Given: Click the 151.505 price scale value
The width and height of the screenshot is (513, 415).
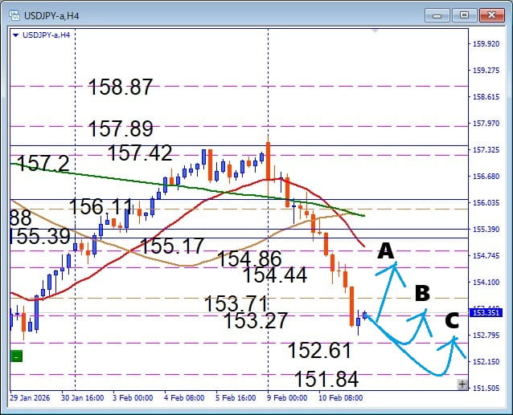Looking at the screenshot, I should pos(486,389).
